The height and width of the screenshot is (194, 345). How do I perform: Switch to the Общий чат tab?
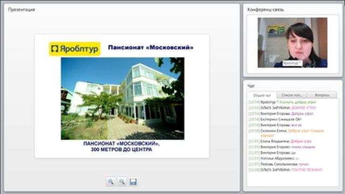pyautogui.click(x=261, y=95)
